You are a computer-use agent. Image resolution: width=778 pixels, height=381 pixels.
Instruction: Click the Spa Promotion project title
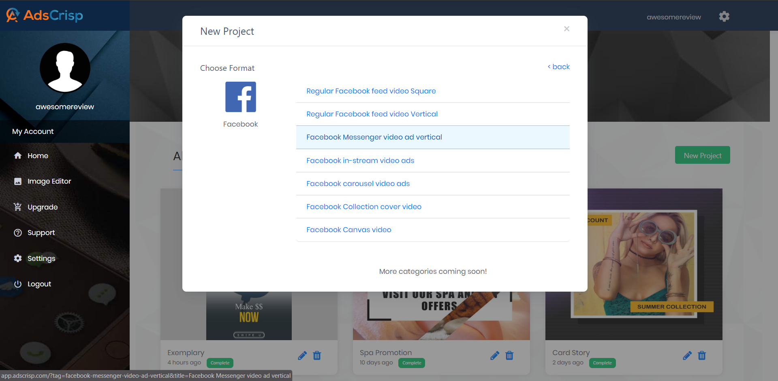coord(386,353)
